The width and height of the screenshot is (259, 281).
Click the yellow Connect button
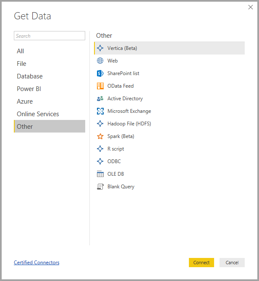[x=201, y=263]
